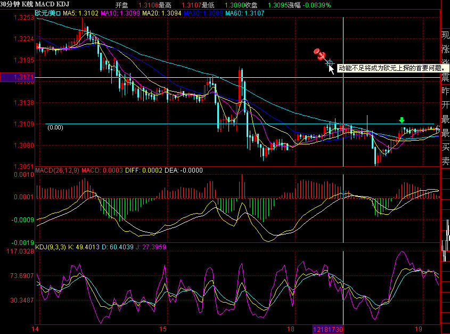Screen dimensions: 450x334
Task: Click the KDJ(9,3,3) indicator title
Action: point(51,247)
